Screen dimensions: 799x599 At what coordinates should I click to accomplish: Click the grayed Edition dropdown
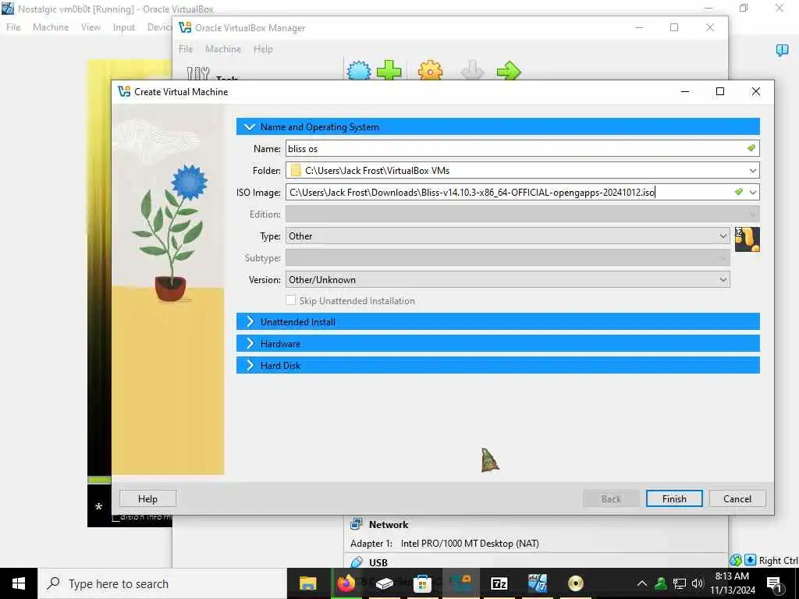pyautogui.click(x=522, y=214)
